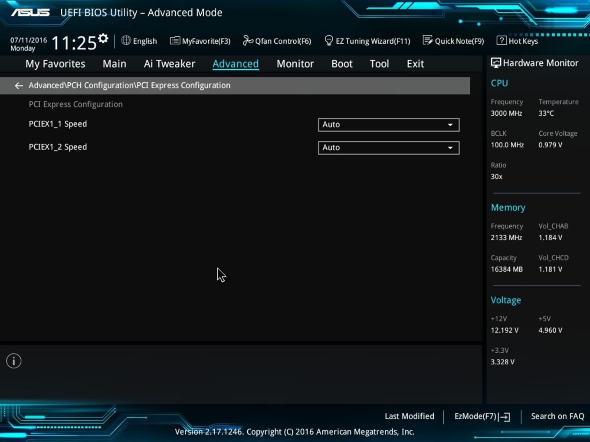Screen dimensions: 590x442
Task: Switch to My Favorites tab
Action: [55, 64]
